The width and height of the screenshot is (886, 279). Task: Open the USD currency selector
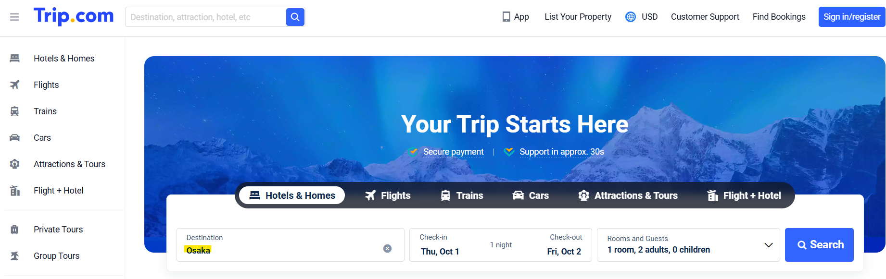pyautogui.click(x=649, y=17)
